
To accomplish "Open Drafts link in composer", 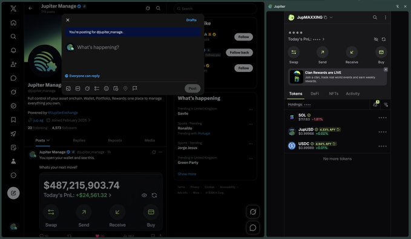I will pos(191,20).
